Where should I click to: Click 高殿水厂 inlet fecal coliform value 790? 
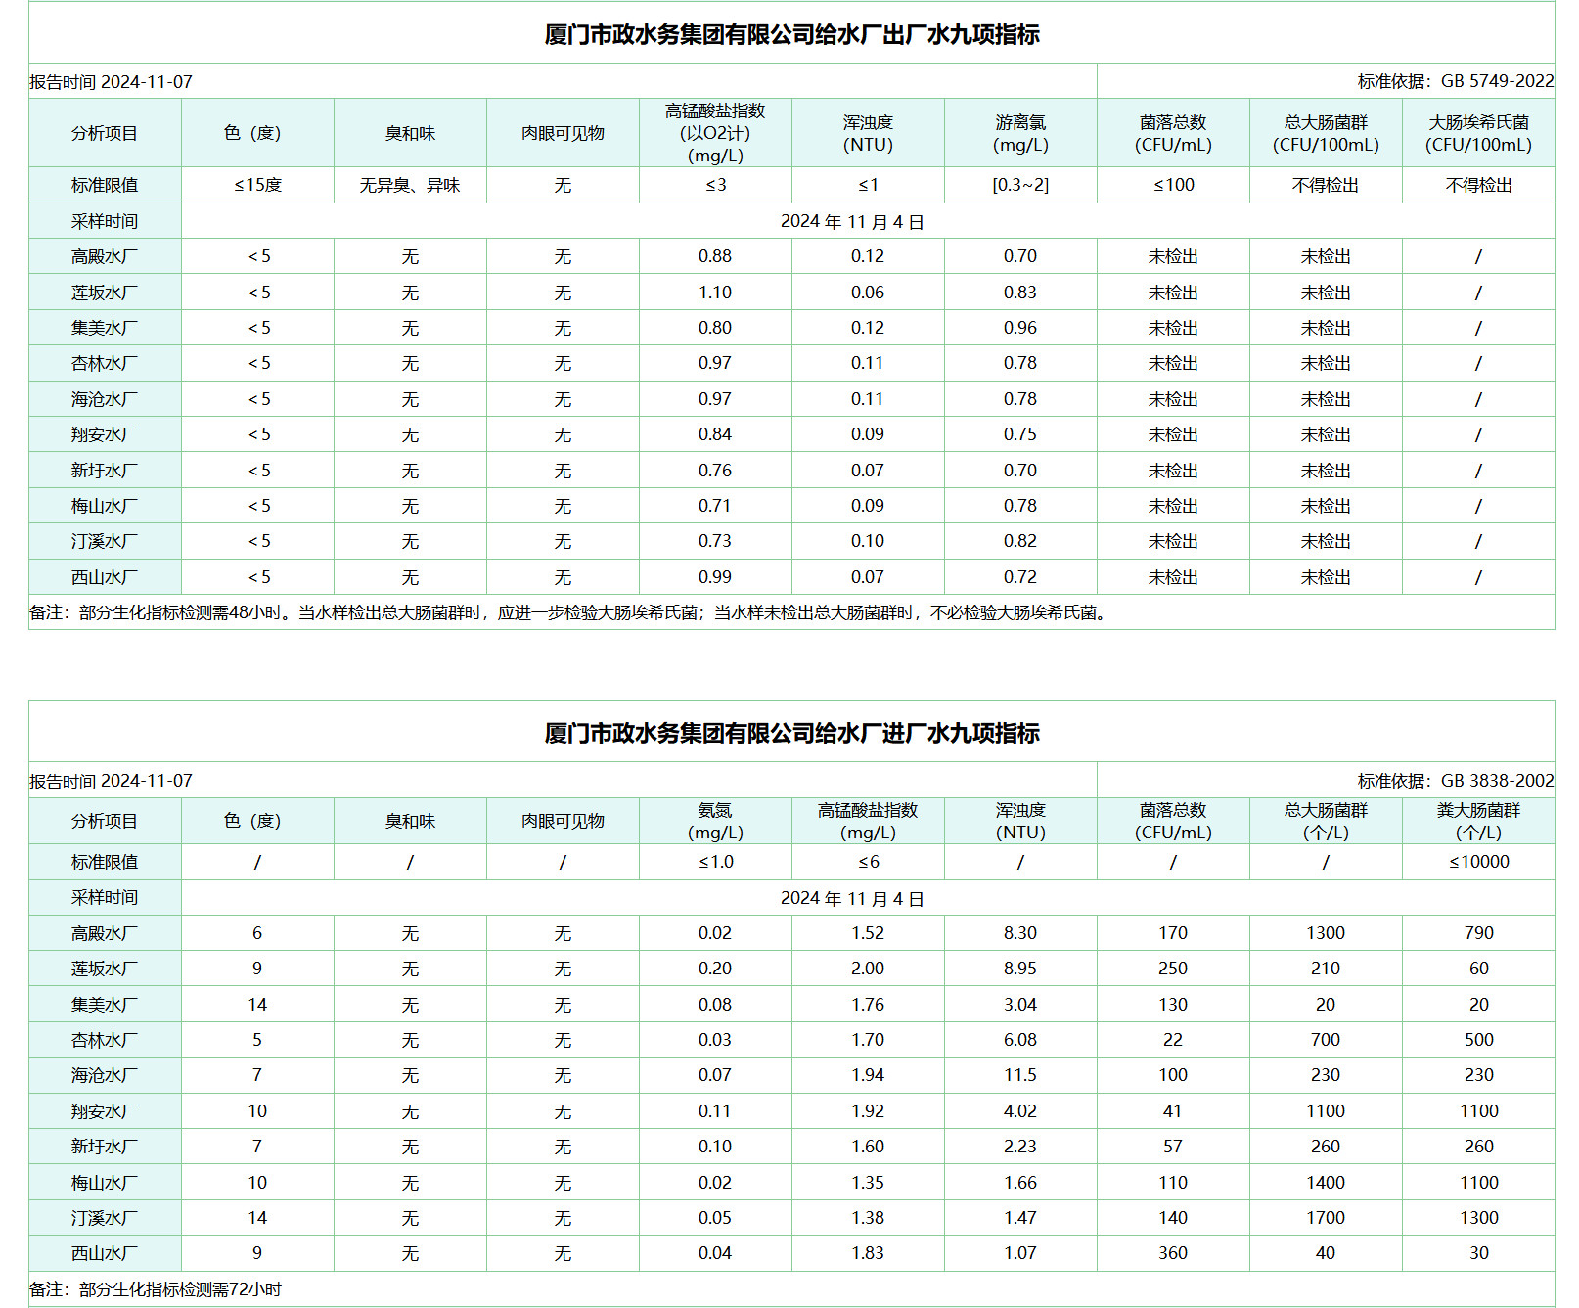point(1478,933)
